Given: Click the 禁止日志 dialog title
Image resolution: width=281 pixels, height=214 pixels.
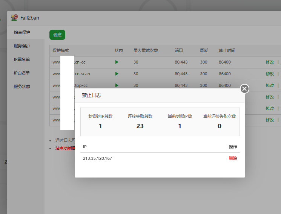Looking at the screenshot, I should point(91,95).
